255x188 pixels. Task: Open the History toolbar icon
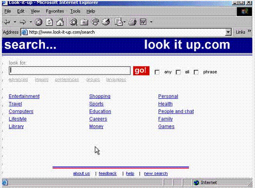tap(106, 22)
